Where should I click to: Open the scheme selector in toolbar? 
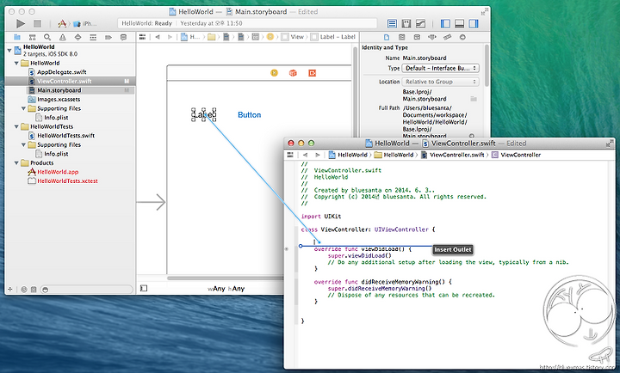(62, 24)
